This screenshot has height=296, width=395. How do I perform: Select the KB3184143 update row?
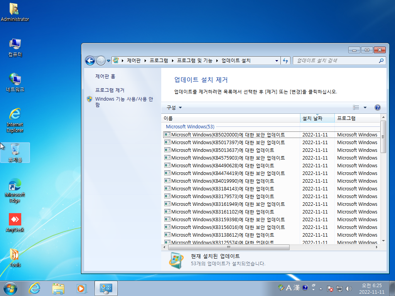coord(271,189)
